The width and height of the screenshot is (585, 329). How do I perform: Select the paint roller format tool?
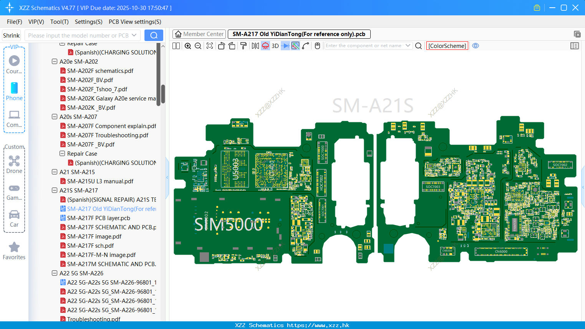click(243, 46)
